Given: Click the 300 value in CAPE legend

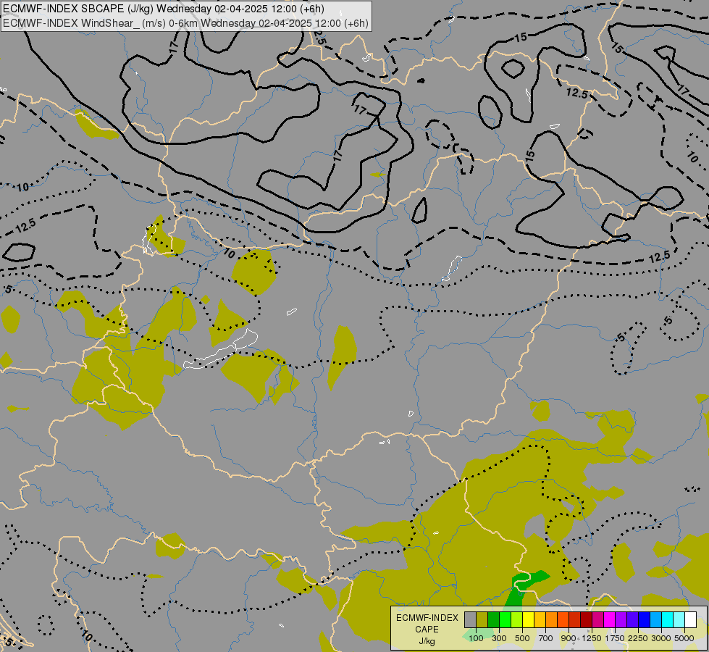Looking at the screenshot, I should (x=499, y=638).
